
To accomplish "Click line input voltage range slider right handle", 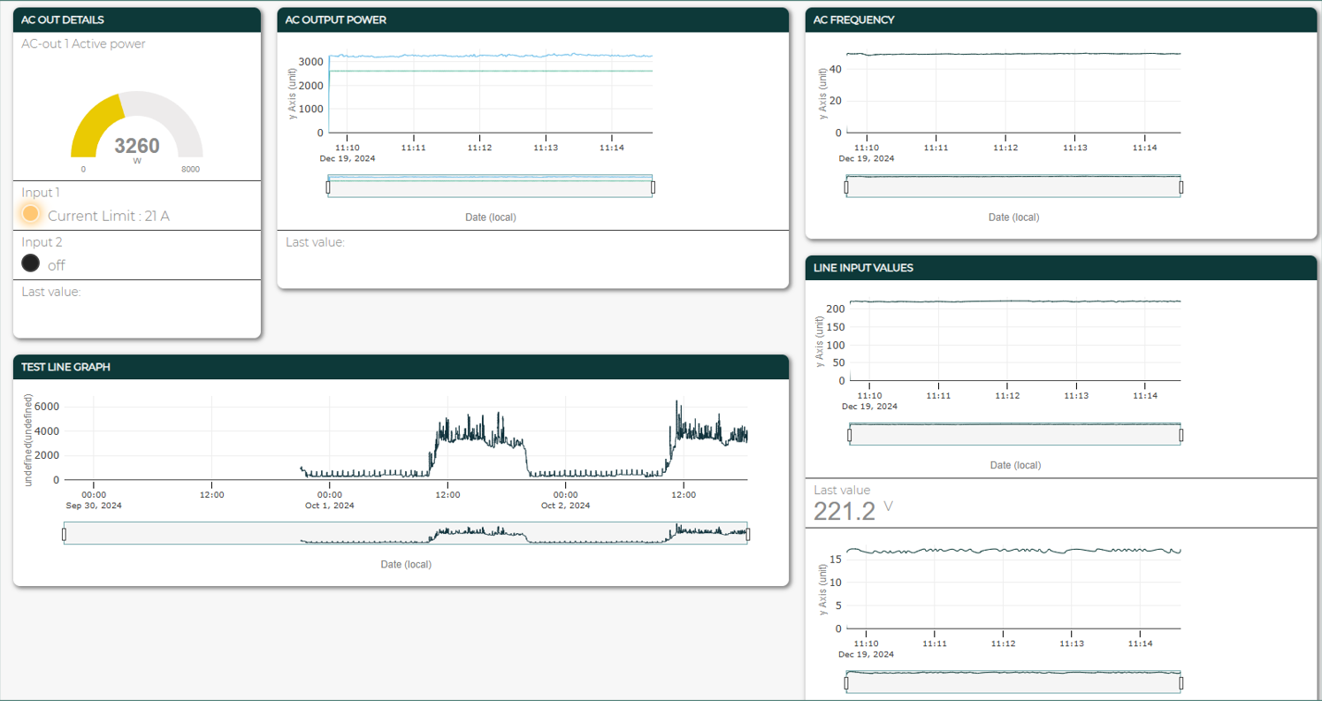I will tap(1181, 435).
